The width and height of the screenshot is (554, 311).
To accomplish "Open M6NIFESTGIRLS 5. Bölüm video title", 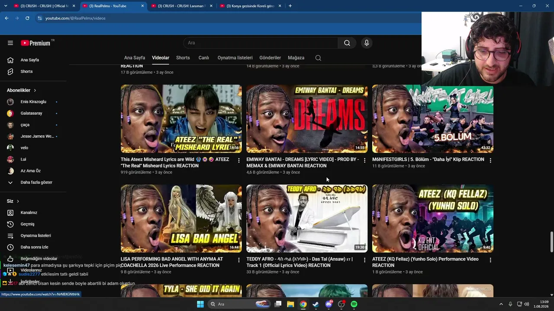I will tap(428, 159).
